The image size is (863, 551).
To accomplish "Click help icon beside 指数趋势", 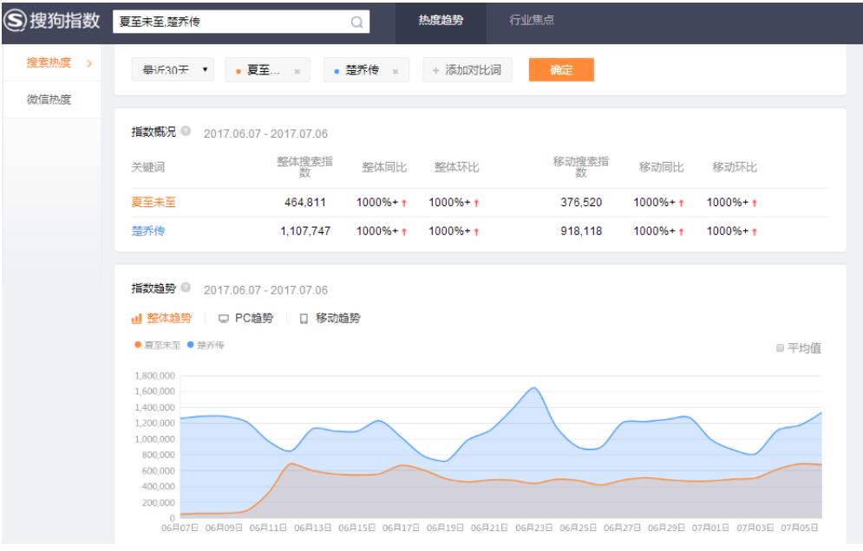I will pyautogui.click(x=186, y=288).
